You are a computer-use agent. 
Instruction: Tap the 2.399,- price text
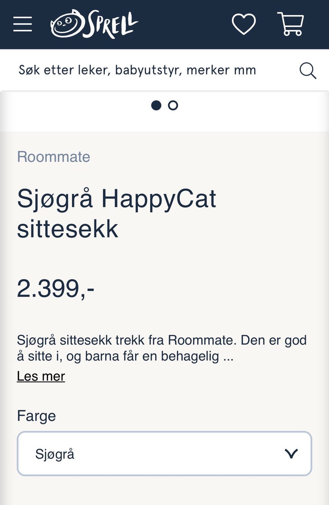(x=56, y=288)
